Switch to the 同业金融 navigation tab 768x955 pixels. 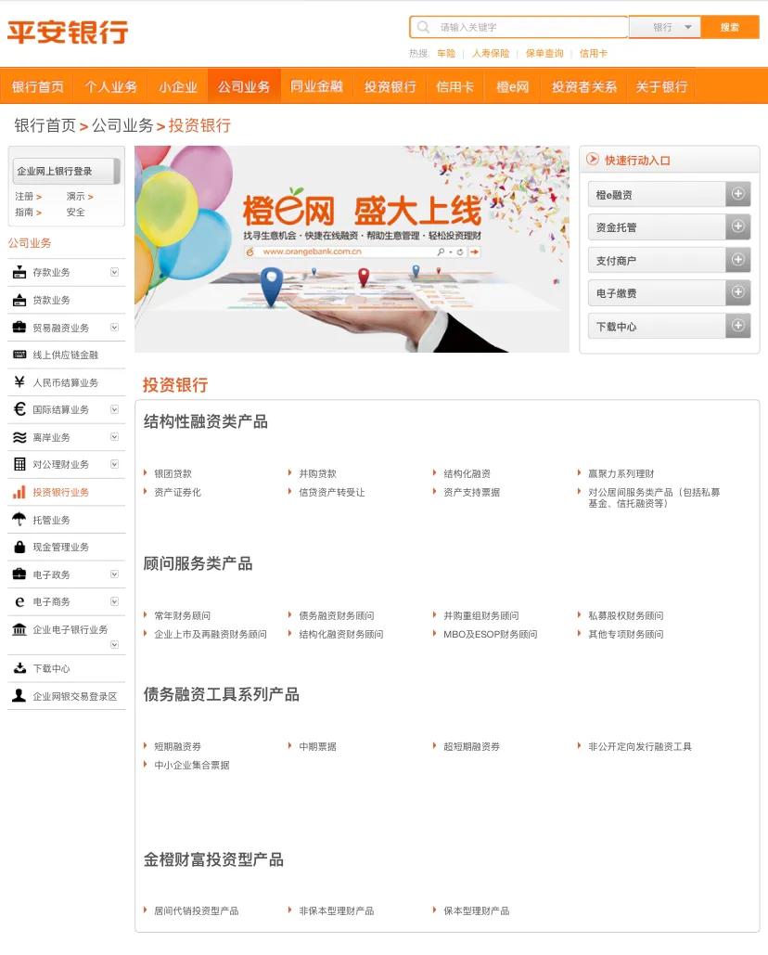[317, 85]
